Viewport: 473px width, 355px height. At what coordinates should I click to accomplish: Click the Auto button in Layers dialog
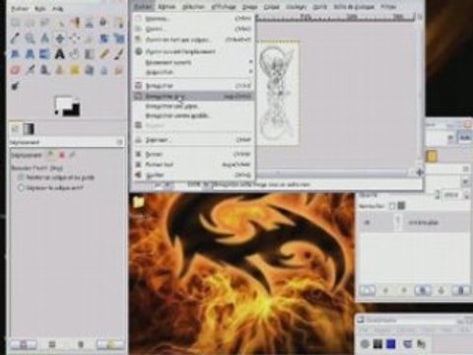click(465, 138)
